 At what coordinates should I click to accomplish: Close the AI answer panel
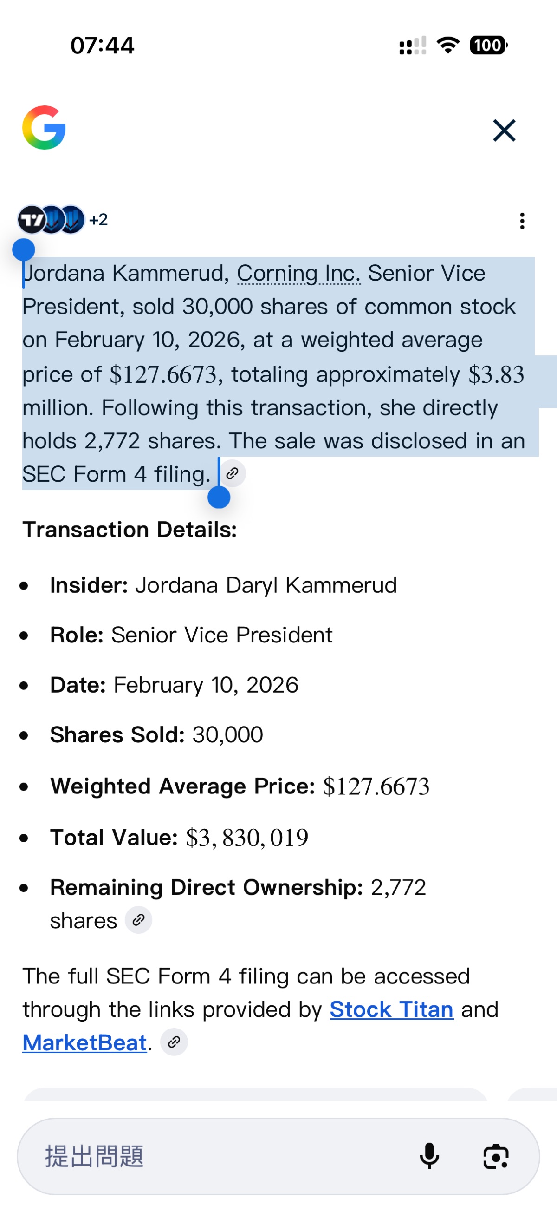click(x=504, y=131)
